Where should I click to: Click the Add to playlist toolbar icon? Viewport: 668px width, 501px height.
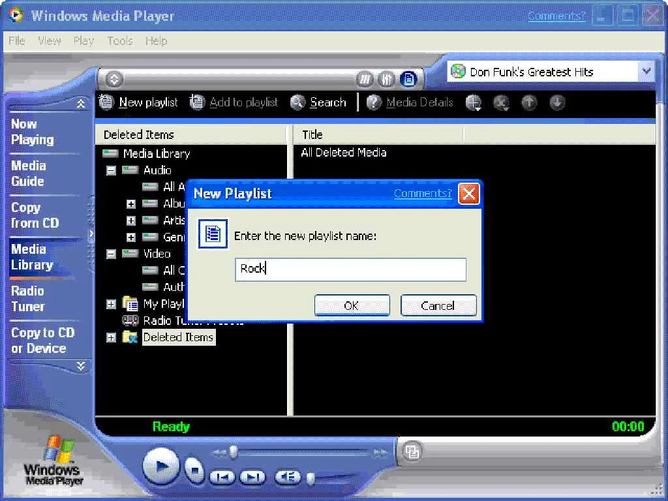coord(197,102)
